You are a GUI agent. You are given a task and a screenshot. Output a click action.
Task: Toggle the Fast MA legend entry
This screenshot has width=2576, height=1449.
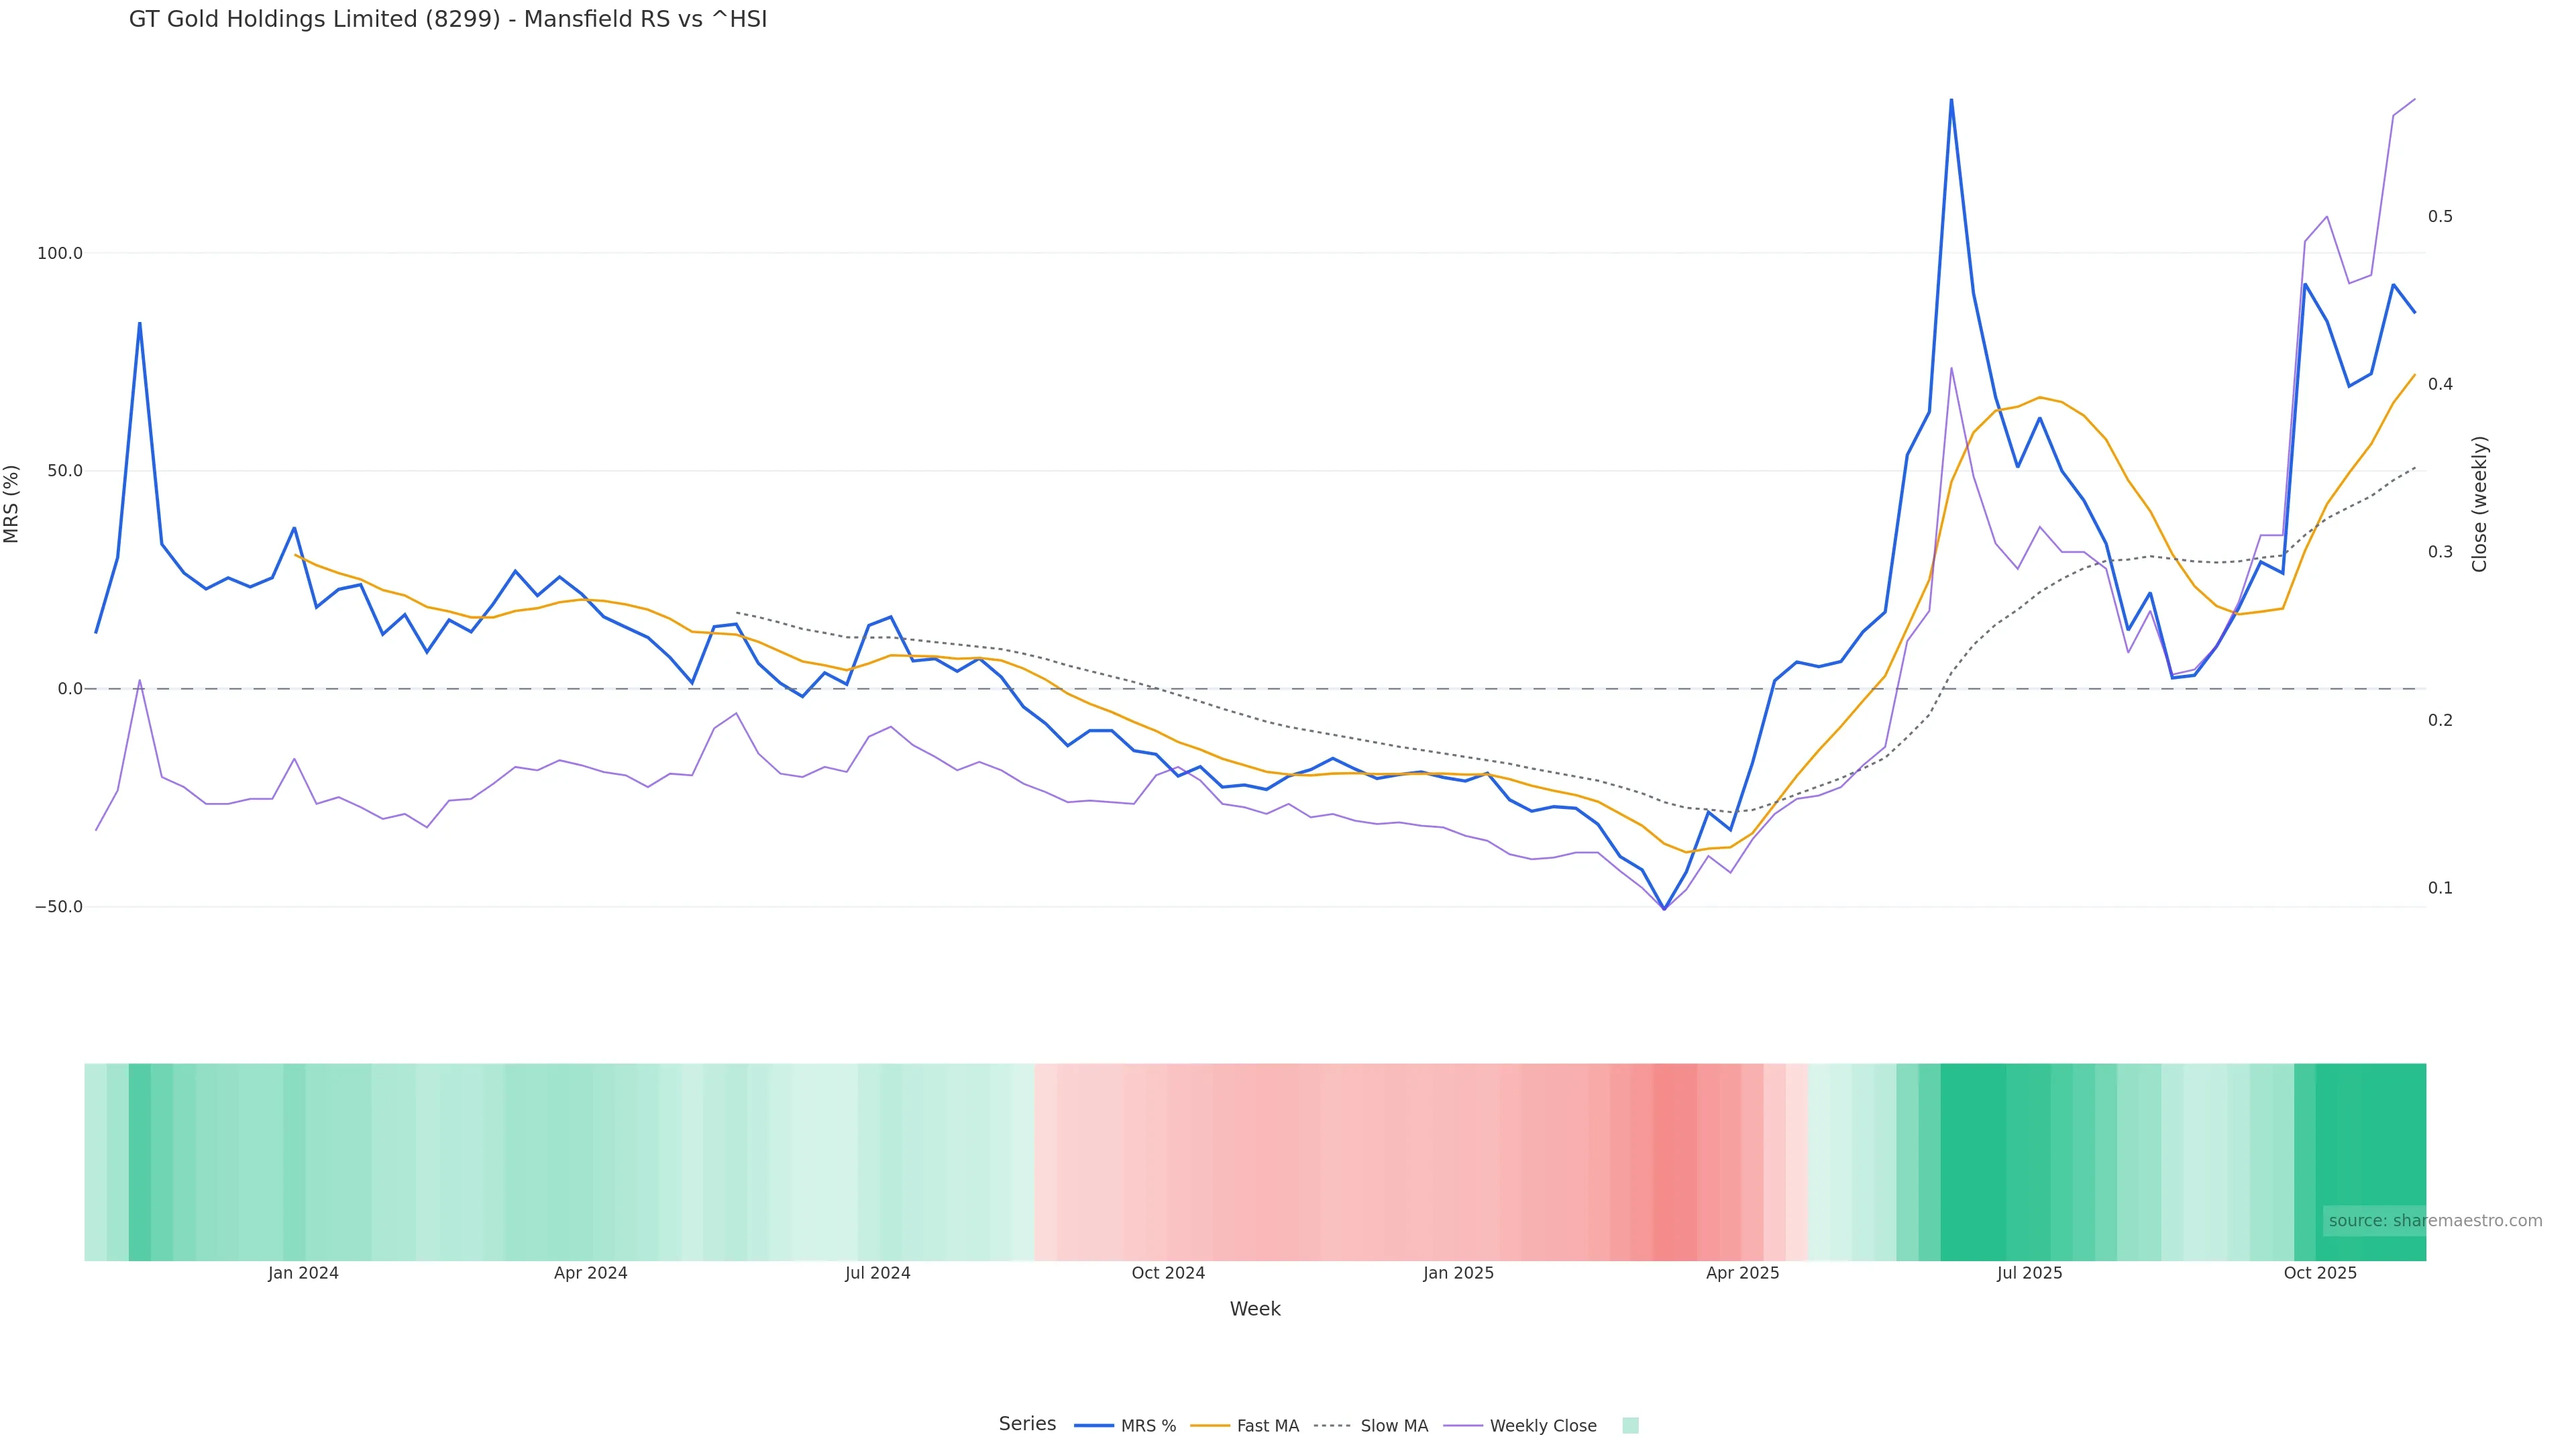[1267, 1426]
